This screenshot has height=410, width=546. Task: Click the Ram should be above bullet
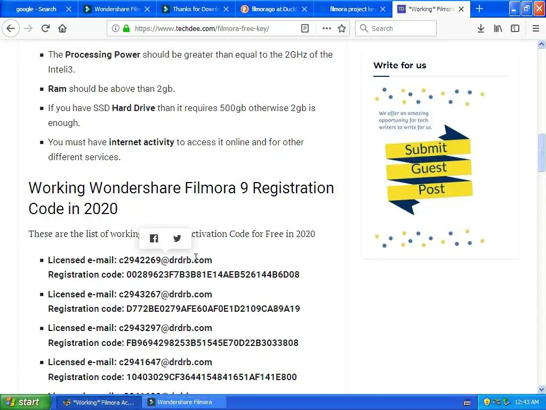click(111, 89)
